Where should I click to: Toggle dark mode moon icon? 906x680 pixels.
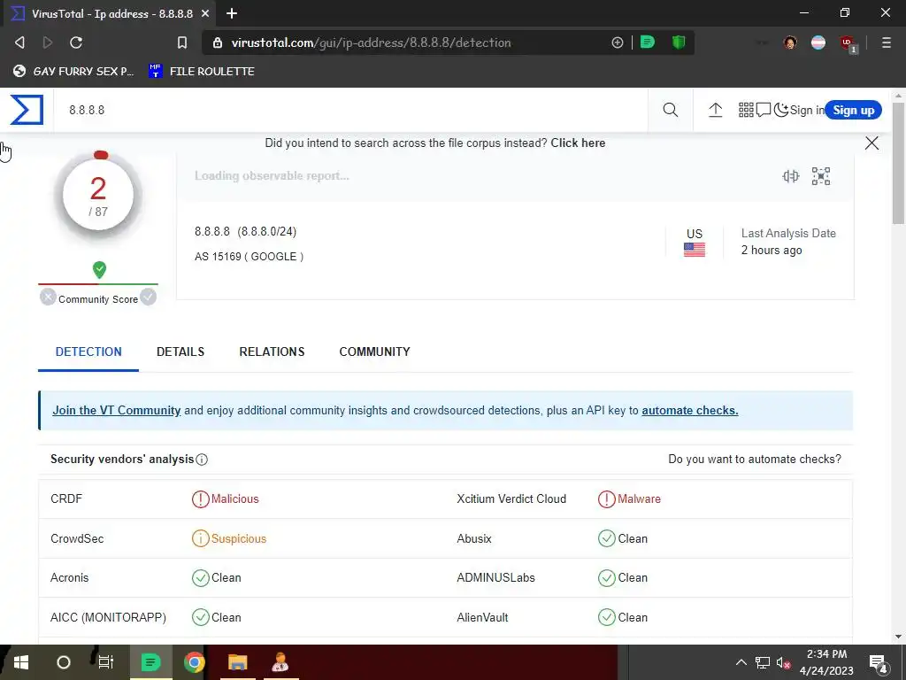(x=780, y=110)
